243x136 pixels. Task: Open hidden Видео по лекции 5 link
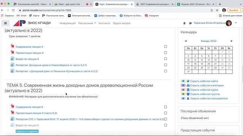click(27, 125)
